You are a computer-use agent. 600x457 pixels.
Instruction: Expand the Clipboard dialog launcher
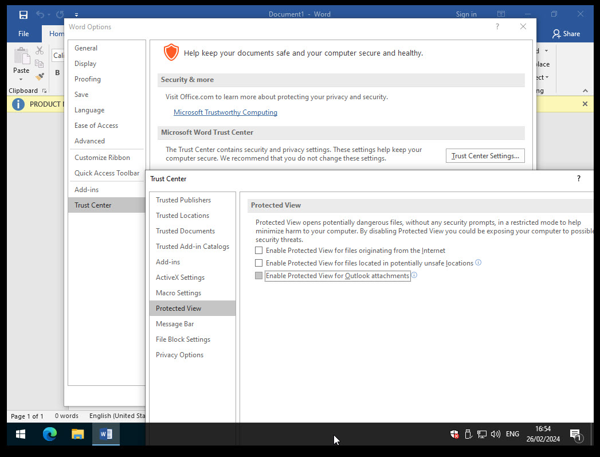[44, 91]
